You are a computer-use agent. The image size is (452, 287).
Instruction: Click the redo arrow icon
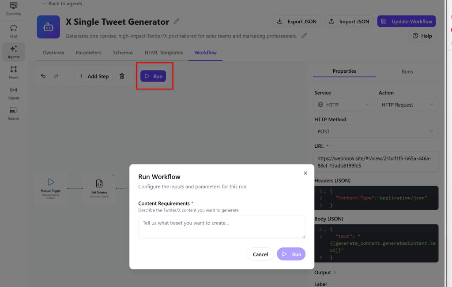pyautogui.click(x=56, y=76)
